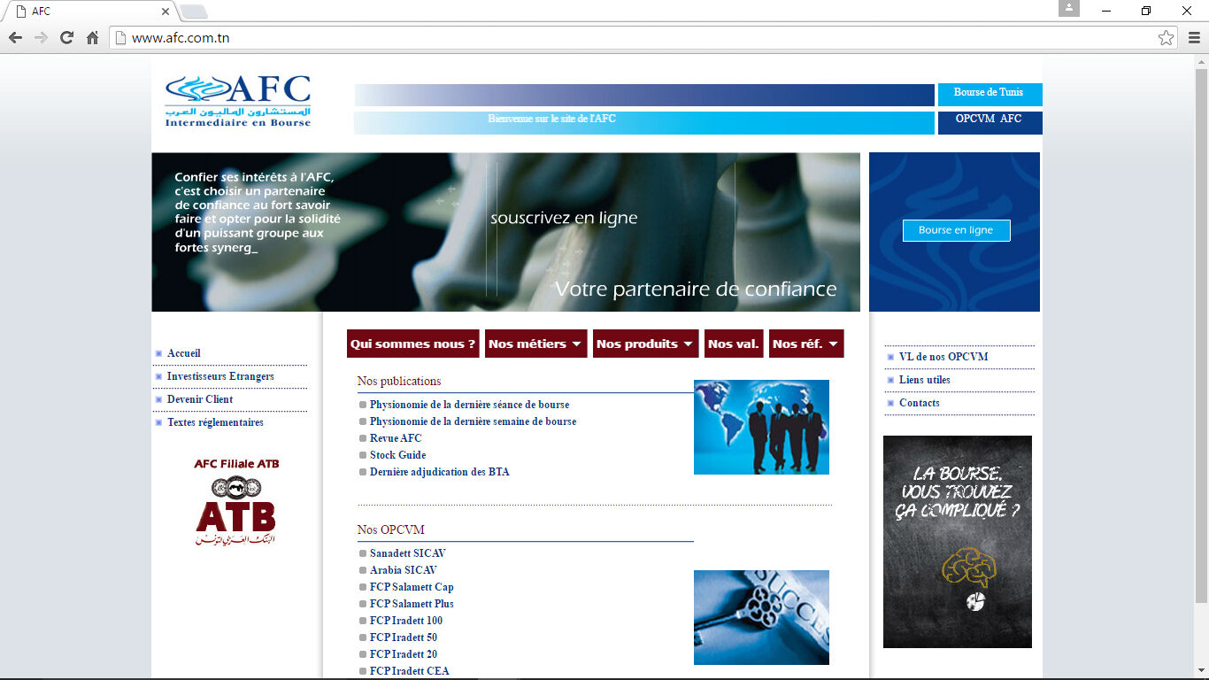The height and width of the screenshot is (680, 1209).
Task: Open the Arabia SICAV fund link
Action: tap(404, 570)
